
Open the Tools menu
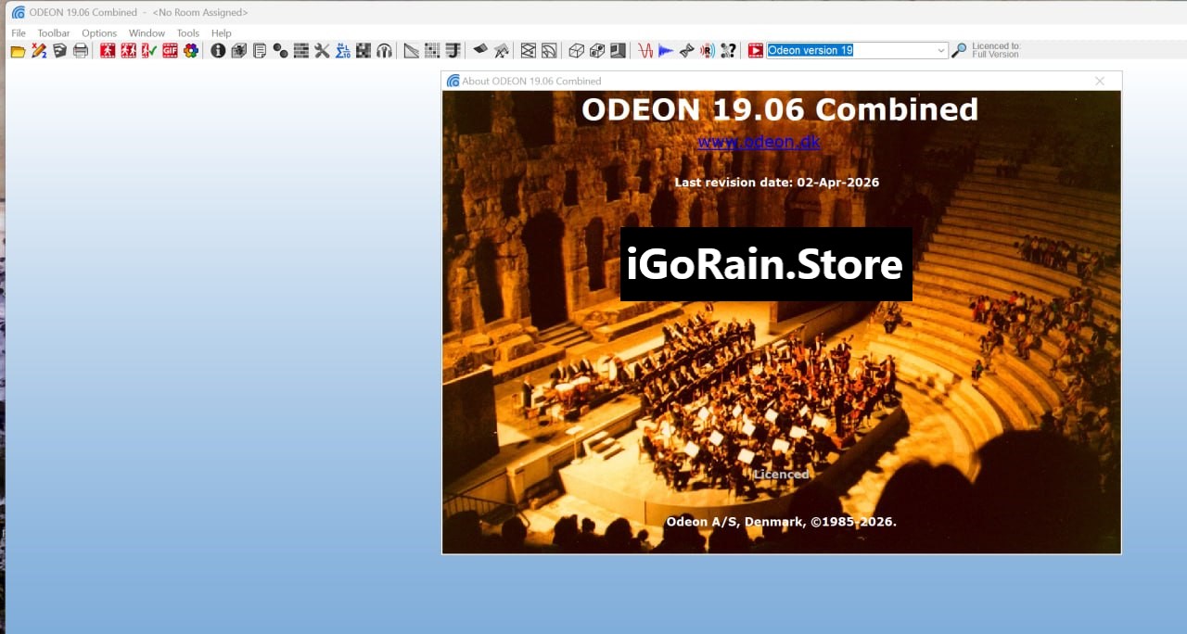point(188,33)
